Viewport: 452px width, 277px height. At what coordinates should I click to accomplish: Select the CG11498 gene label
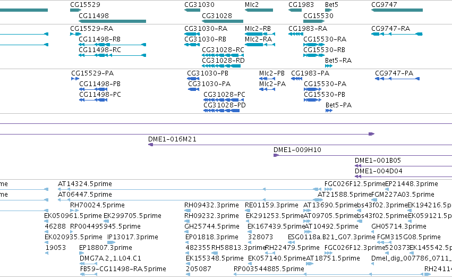point(93,15)
